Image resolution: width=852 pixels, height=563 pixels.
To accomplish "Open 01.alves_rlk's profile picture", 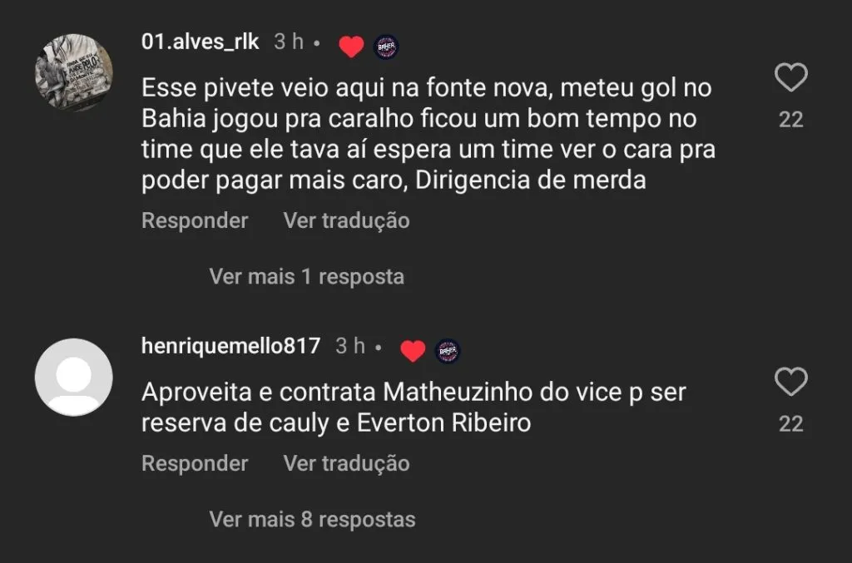I will (x=74, y=72).
